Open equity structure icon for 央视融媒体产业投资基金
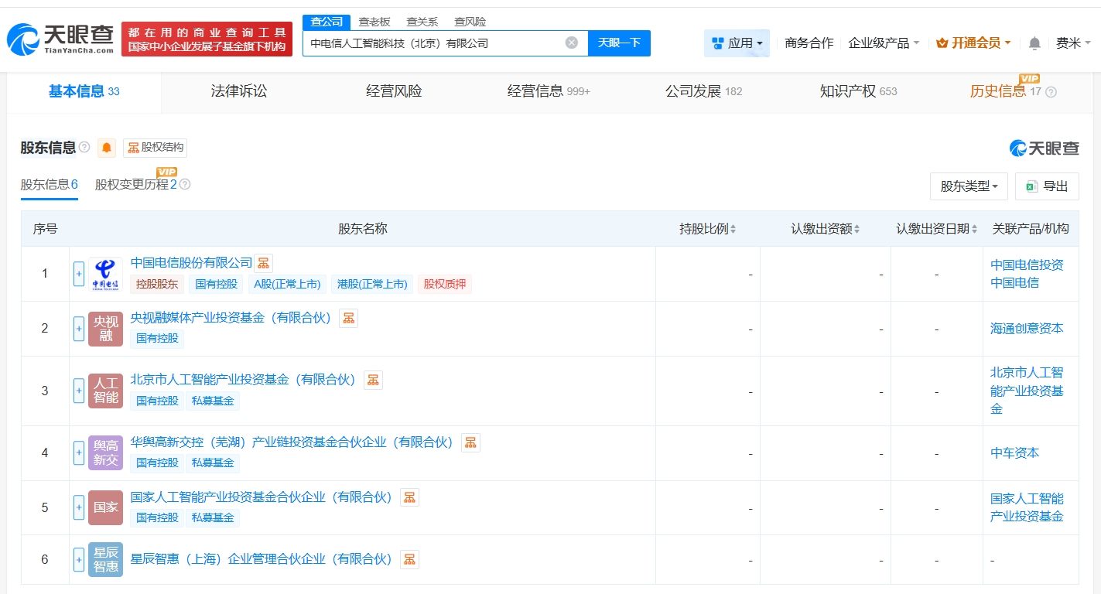This screenshot has width=1101, height=594. pyautogui.click(x=349, y=318)
